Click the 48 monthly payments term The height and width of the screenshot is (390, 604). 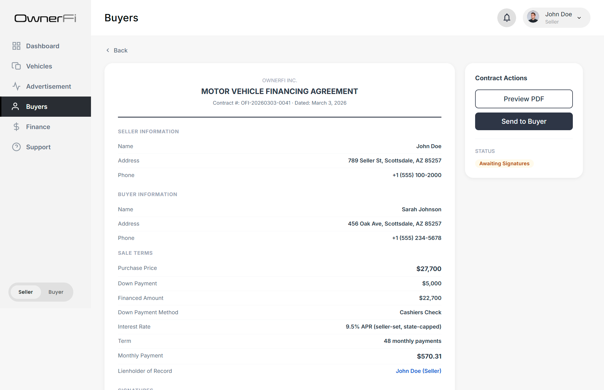(x=412, y=341)
